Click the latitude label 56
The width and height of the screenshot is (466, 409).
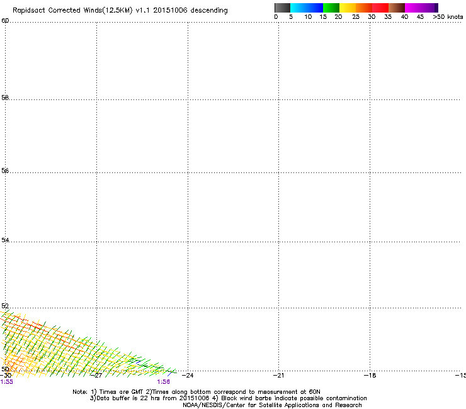tap(5, 171)
